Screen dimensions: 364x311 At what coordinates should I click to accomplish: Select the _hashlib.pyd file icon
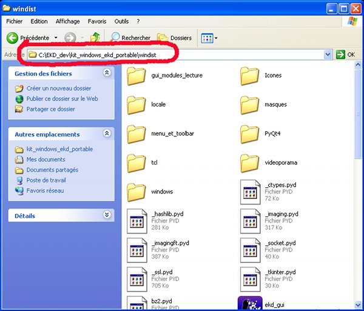click(x=137, y=221)
